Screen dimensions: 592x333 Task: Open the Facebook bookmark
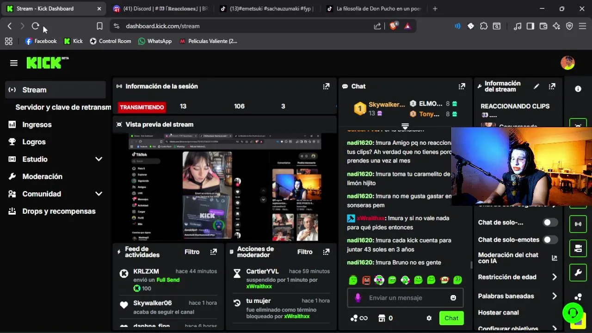[41, 41]
